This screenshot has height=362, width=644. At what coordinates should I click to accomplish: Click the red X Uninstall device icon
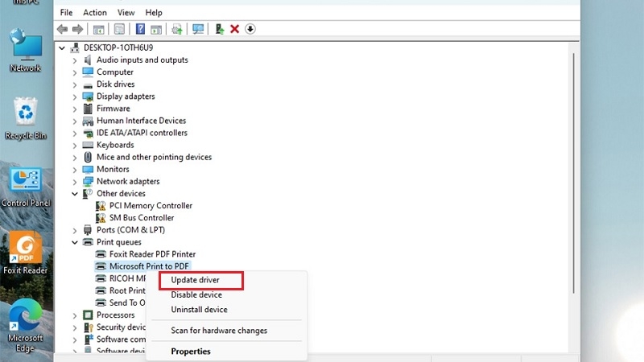click(x=234, y=29)
